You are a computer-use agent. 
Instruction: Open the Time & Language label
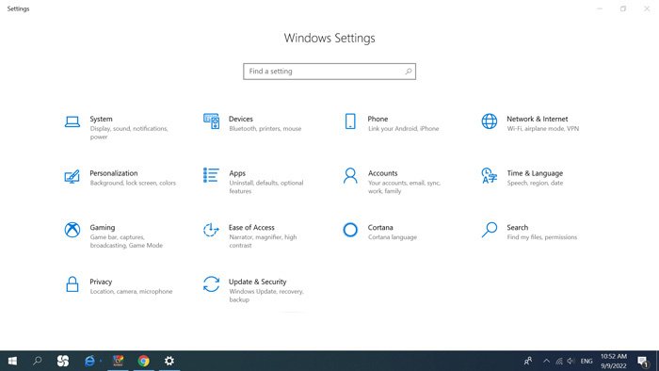[535, 173]
